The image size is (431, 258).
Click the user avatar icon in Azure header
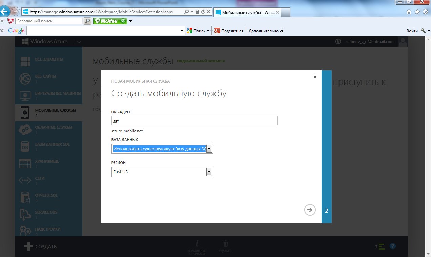pos(403,42)
